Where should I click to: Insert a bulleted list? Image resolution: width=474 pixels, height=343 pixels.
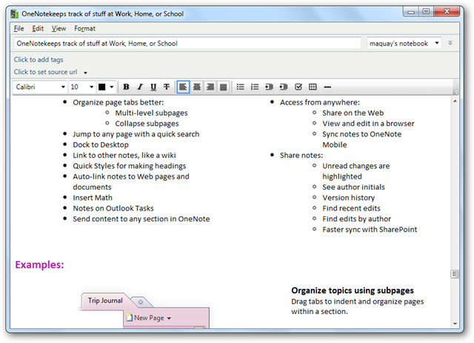click(240, 87)
